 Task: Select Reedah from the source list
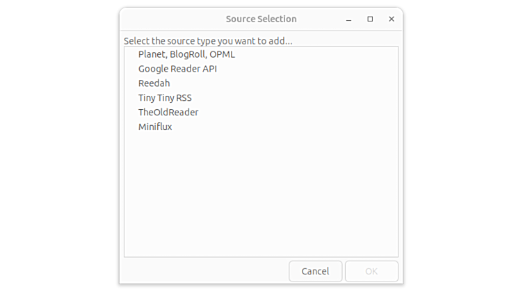(x=154, y=83)
